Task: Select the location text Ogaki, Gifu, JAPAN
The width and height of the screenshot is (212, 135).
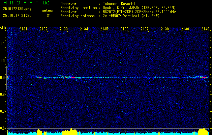Action: pyautogui.click(x=121, y=8)
